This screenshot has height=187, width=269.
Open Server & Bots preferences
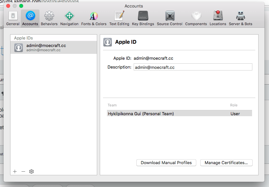pyautogui.click(x=241, y=18)
